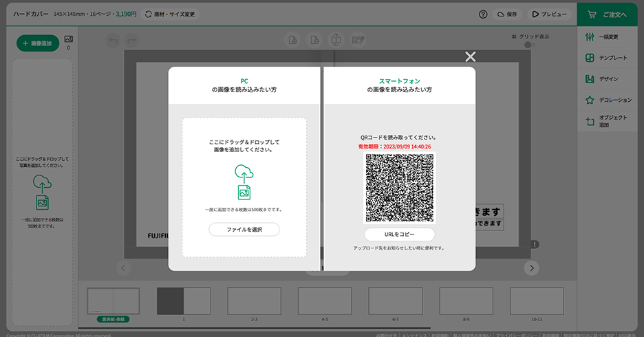Open the デザイン design panel

click(607, 79)
